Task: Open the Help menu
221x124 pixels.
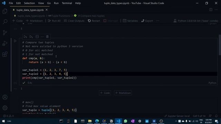Action: 78,3
